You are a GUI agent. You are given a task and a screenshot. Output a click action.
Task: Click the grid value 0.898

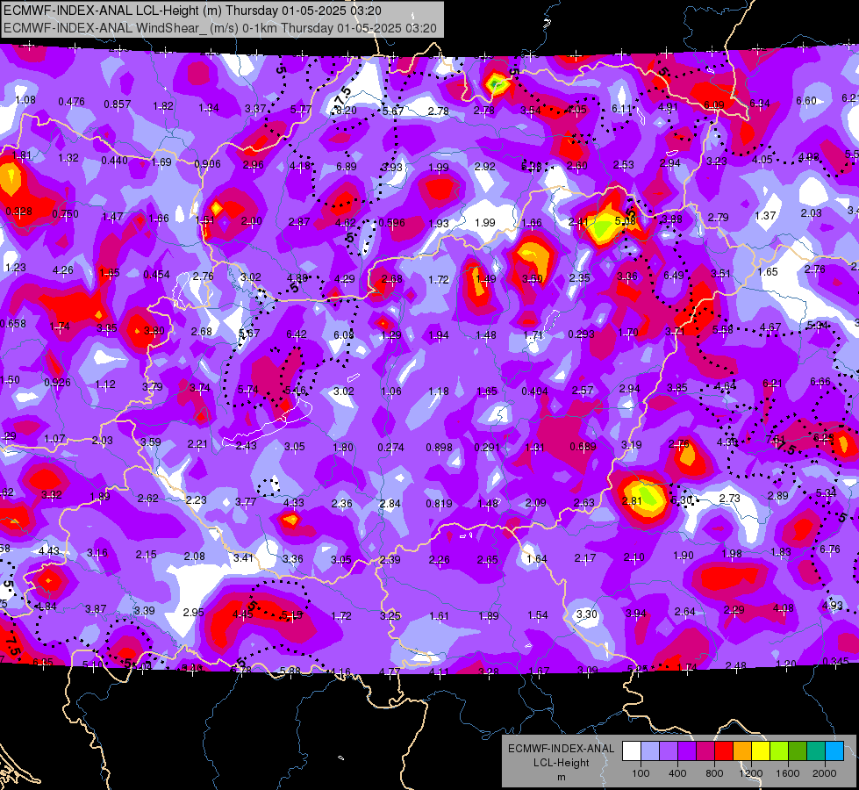pos(439,448)
